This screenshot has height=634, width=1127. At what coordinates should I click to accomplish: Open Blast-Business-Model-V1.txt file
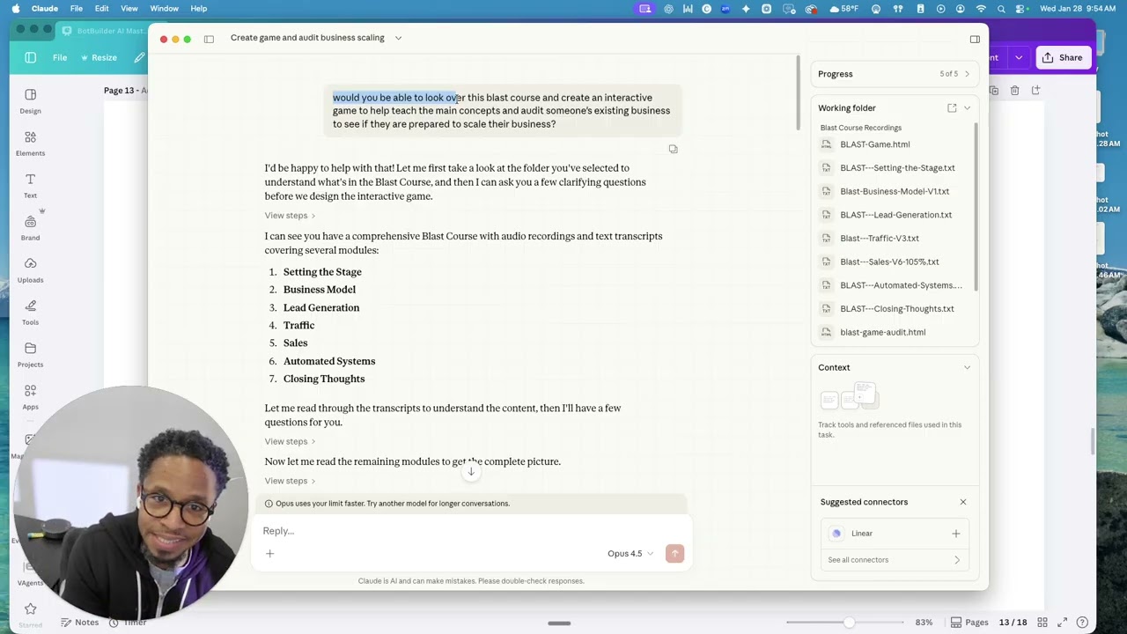point(892,191)
